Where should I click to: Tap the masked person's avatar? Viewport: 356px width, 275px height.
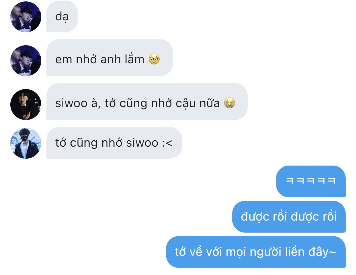[x=26, y=143]
